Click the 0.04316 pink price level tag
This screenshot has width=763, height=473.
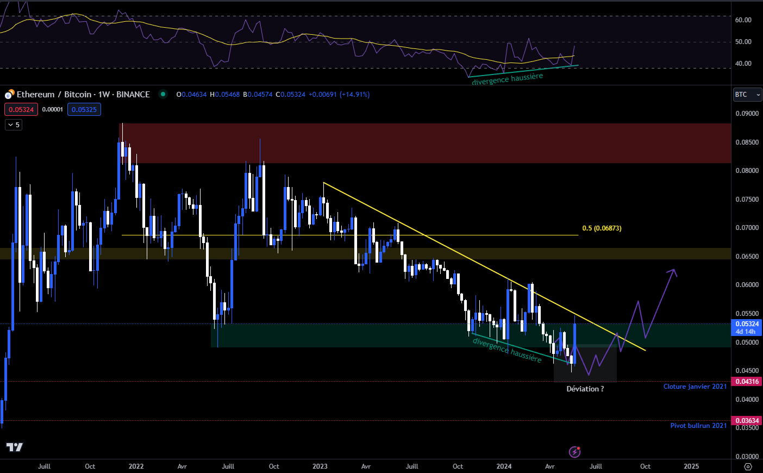pyautogui.click(x=747, y=382)
